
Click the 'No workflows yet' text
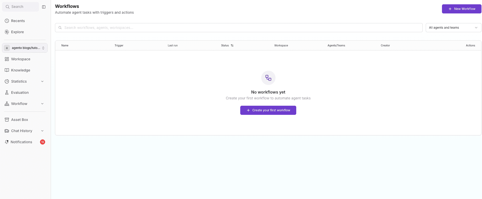coord(268,92)
